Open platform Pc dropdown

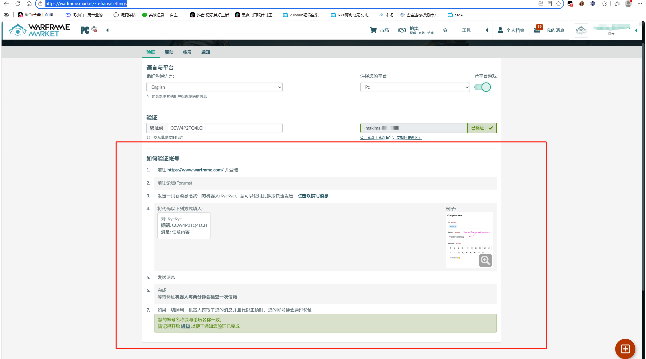[x=415, y=87]
